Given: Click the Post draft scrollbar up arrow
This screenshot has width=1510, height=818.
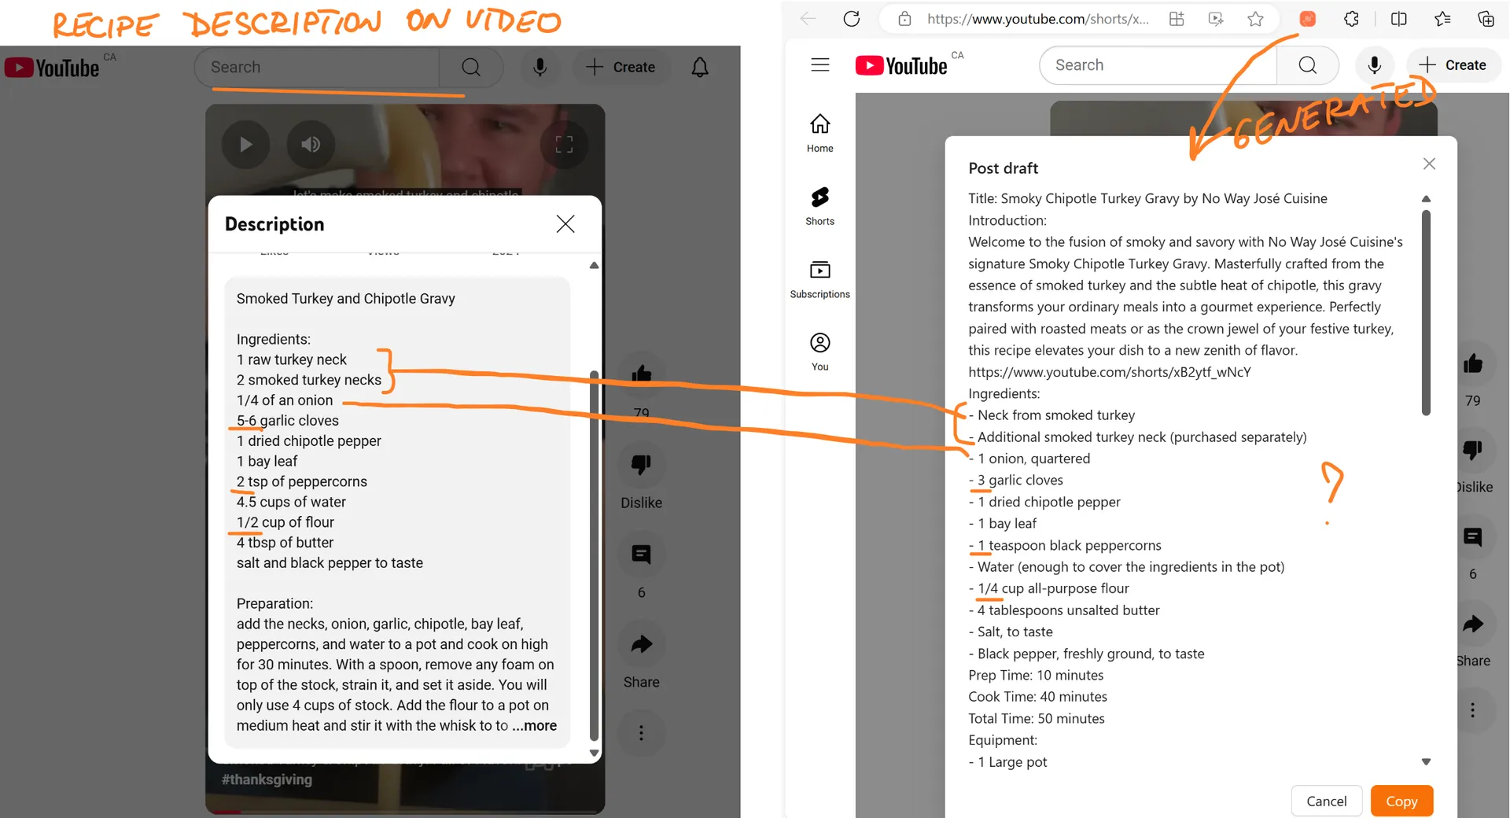Looking at the screenshot, I should [1426, 199].
